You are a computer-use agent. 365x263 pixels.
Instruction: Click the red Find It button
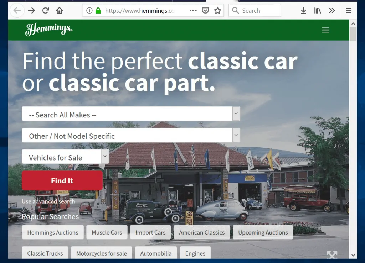62,180
